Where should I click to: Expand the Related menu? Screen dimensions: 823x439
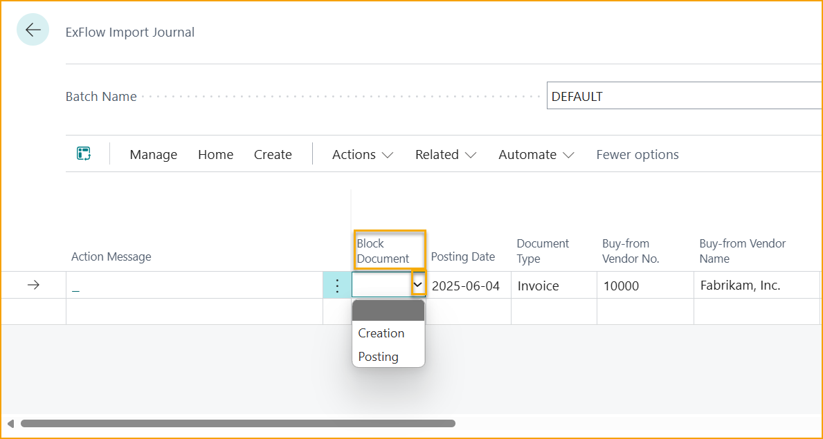click(x=445, y=154)
